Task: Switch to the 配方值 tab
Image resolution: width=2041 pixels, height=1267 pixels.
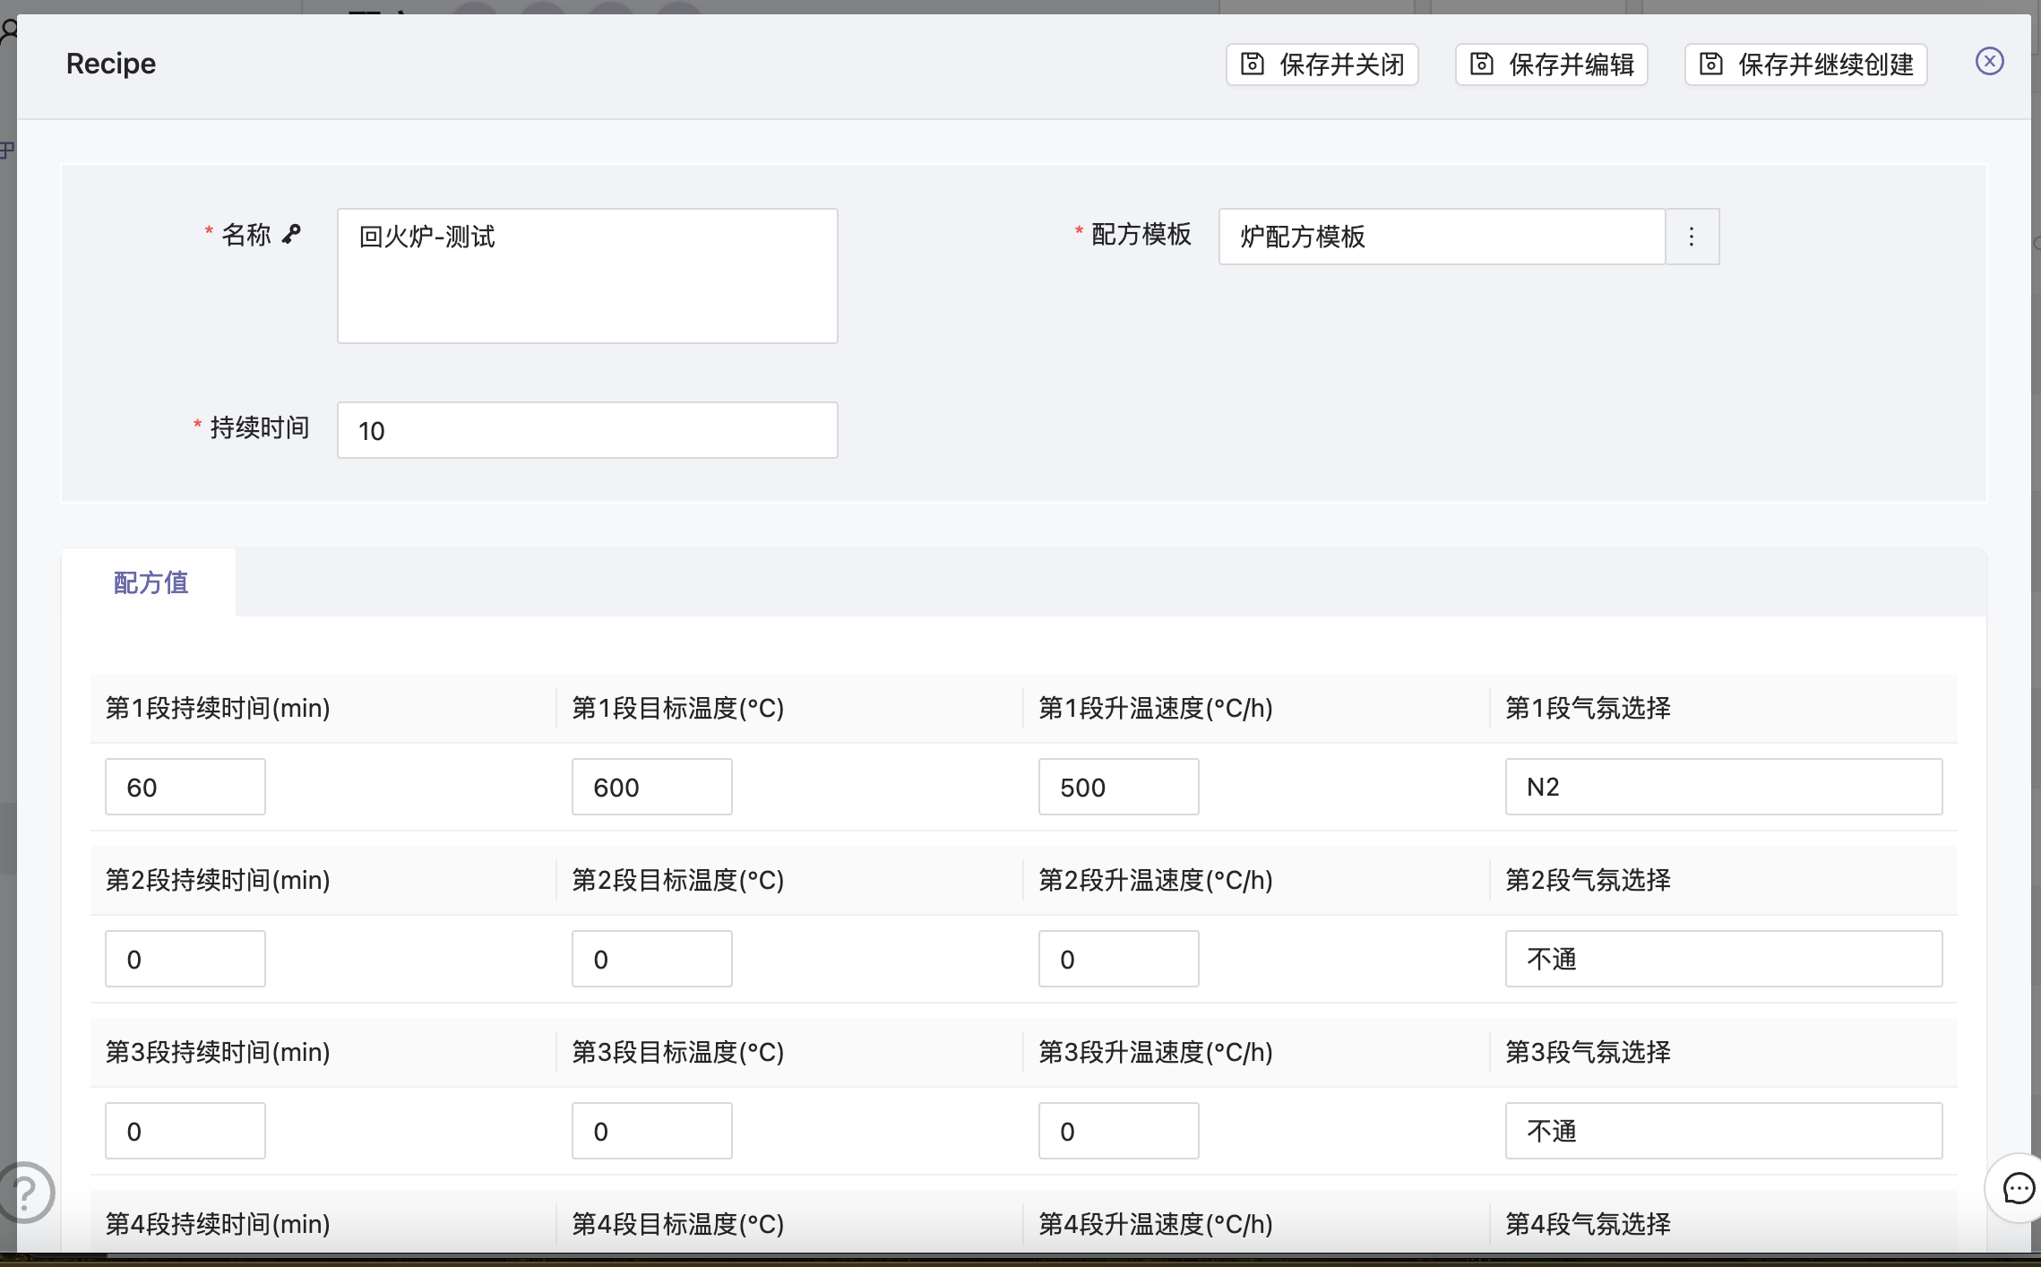Action: pos(151,582)
